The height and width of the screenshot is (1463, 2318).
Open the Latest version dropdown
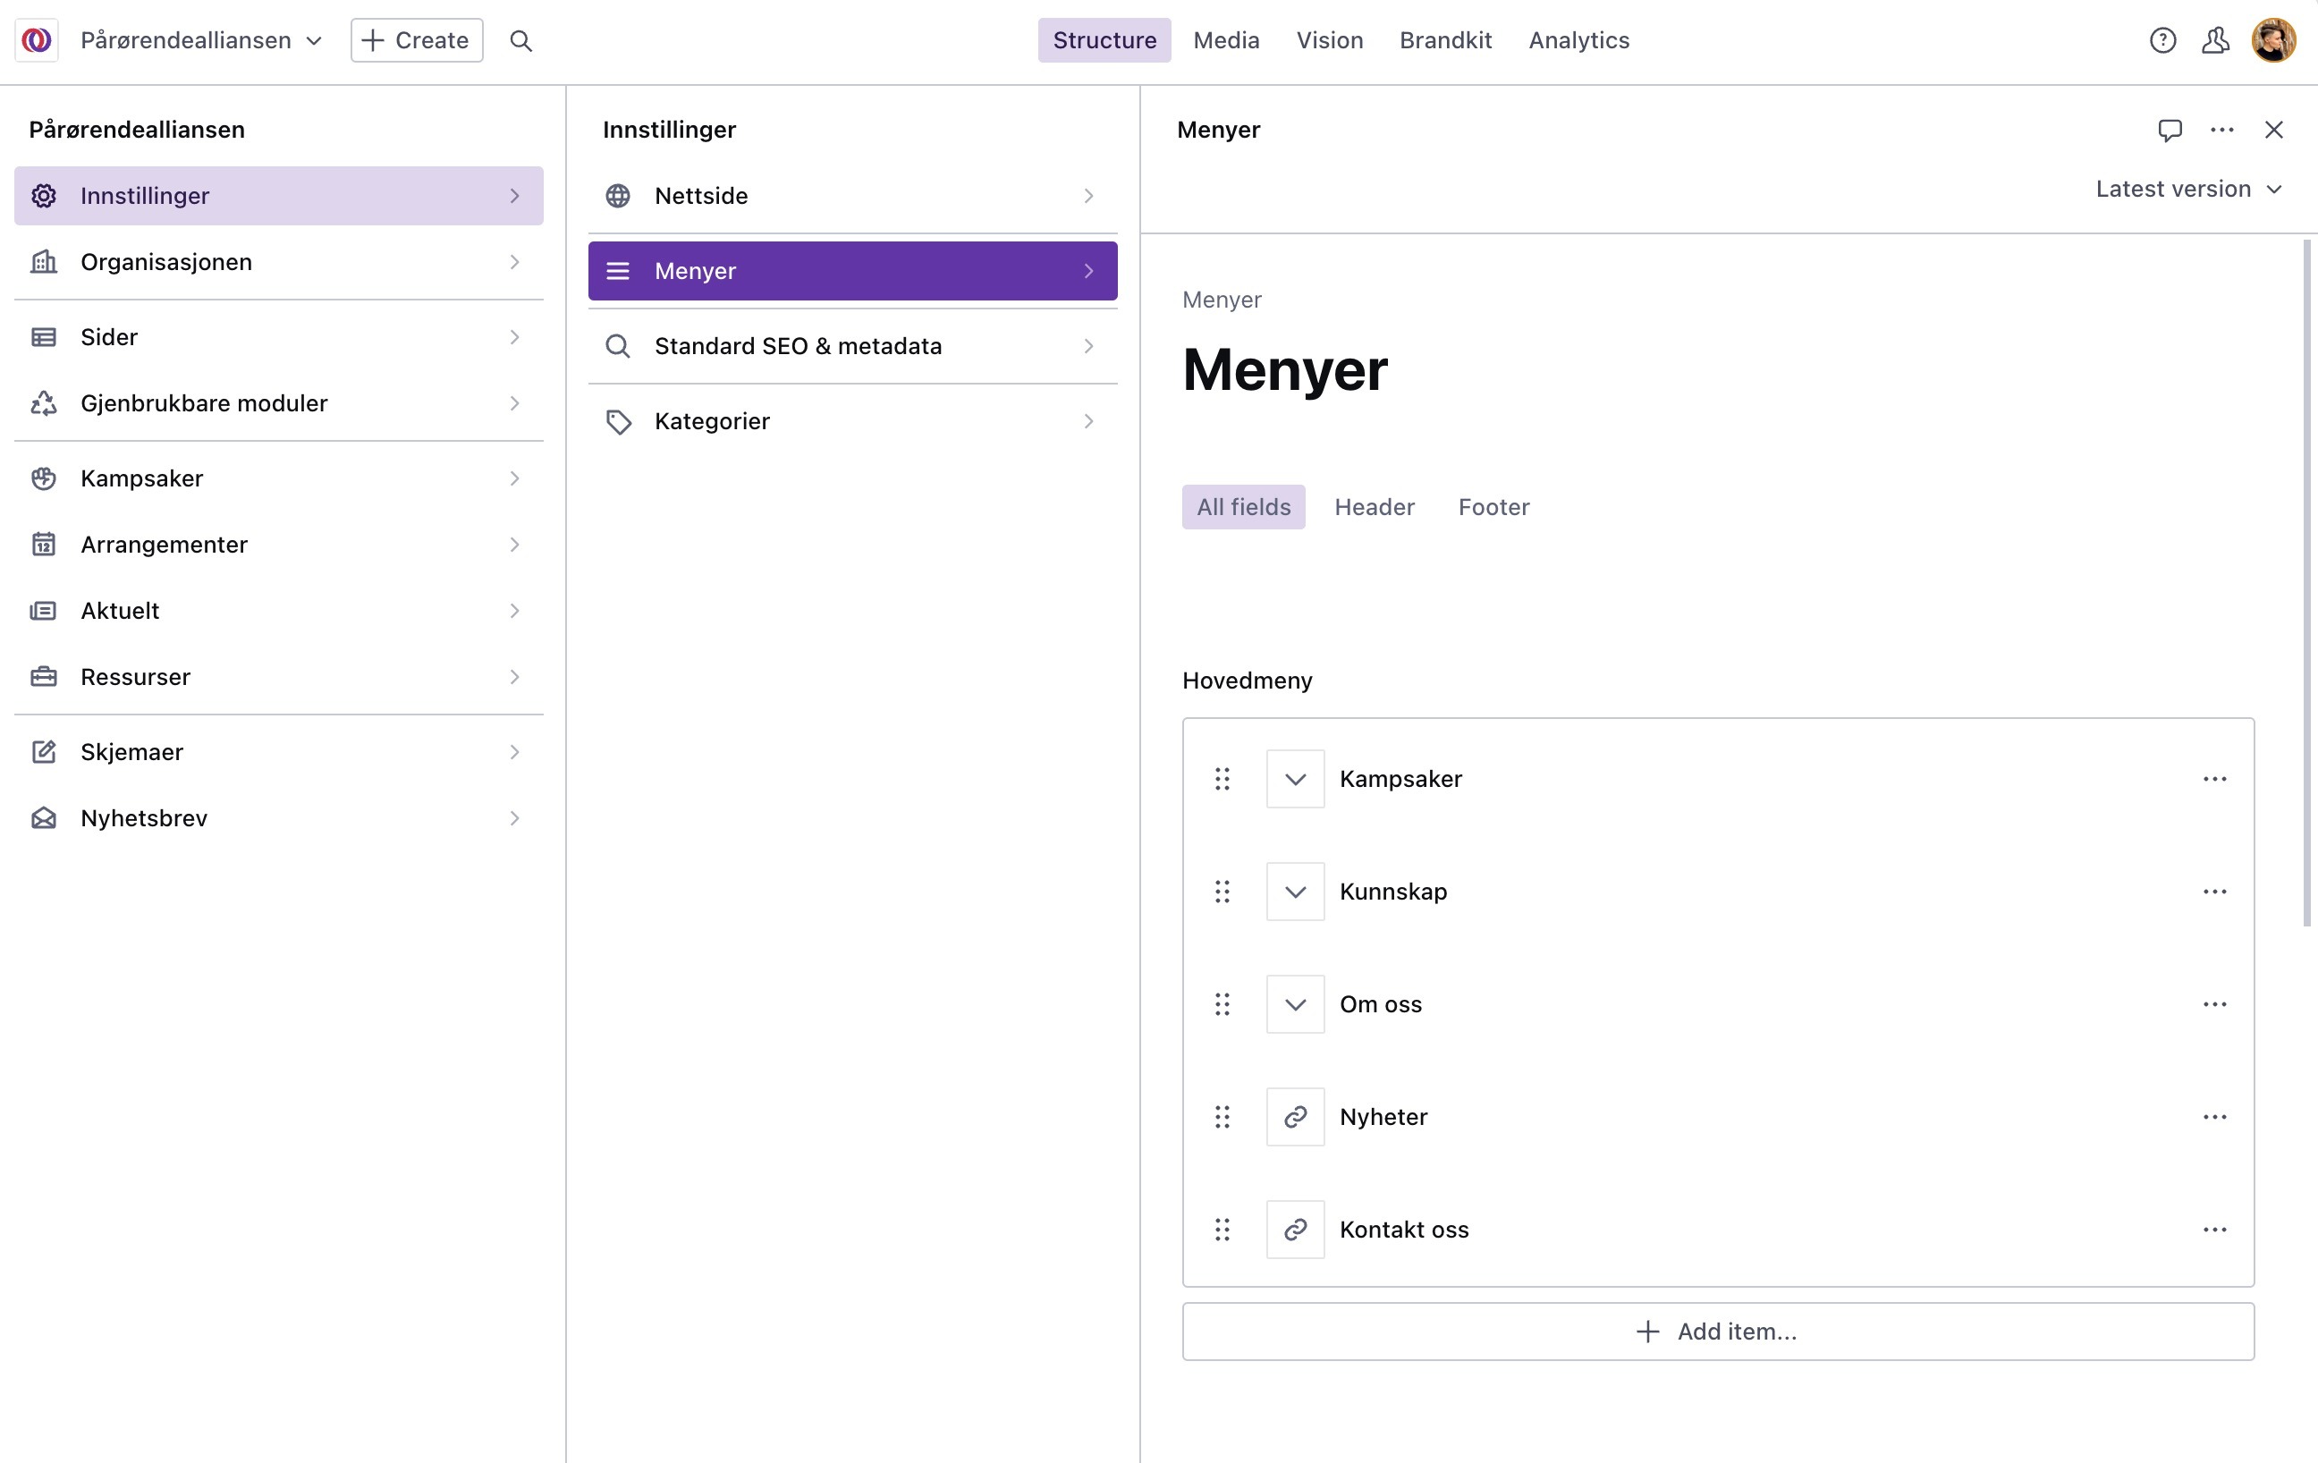point(2188,189)
